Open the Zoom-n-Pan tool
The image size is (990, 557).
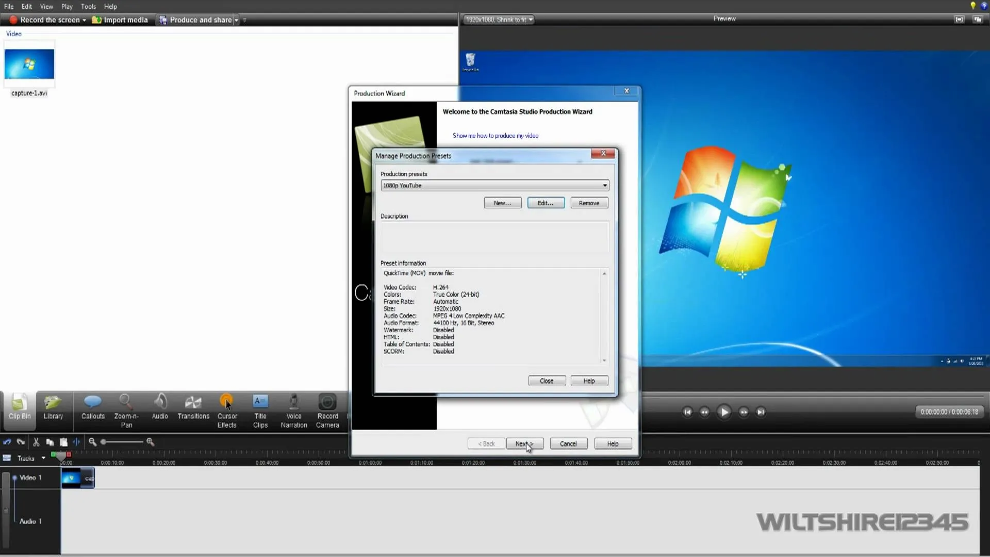[x=126, y=411]
